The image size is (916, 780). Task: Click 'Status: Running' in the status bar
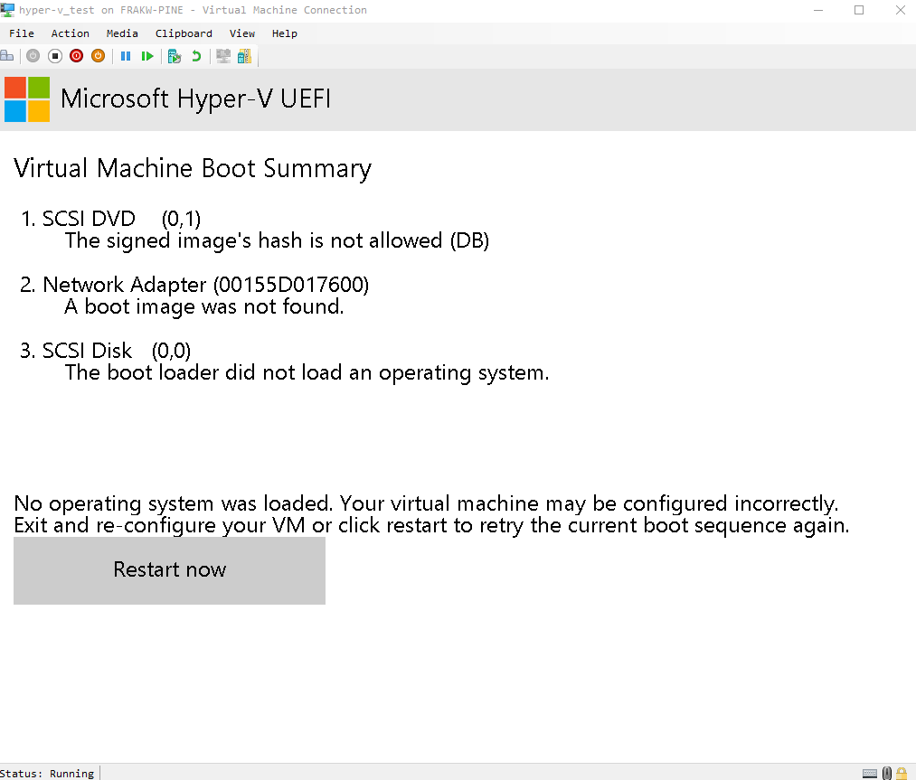tap(47, 774)
